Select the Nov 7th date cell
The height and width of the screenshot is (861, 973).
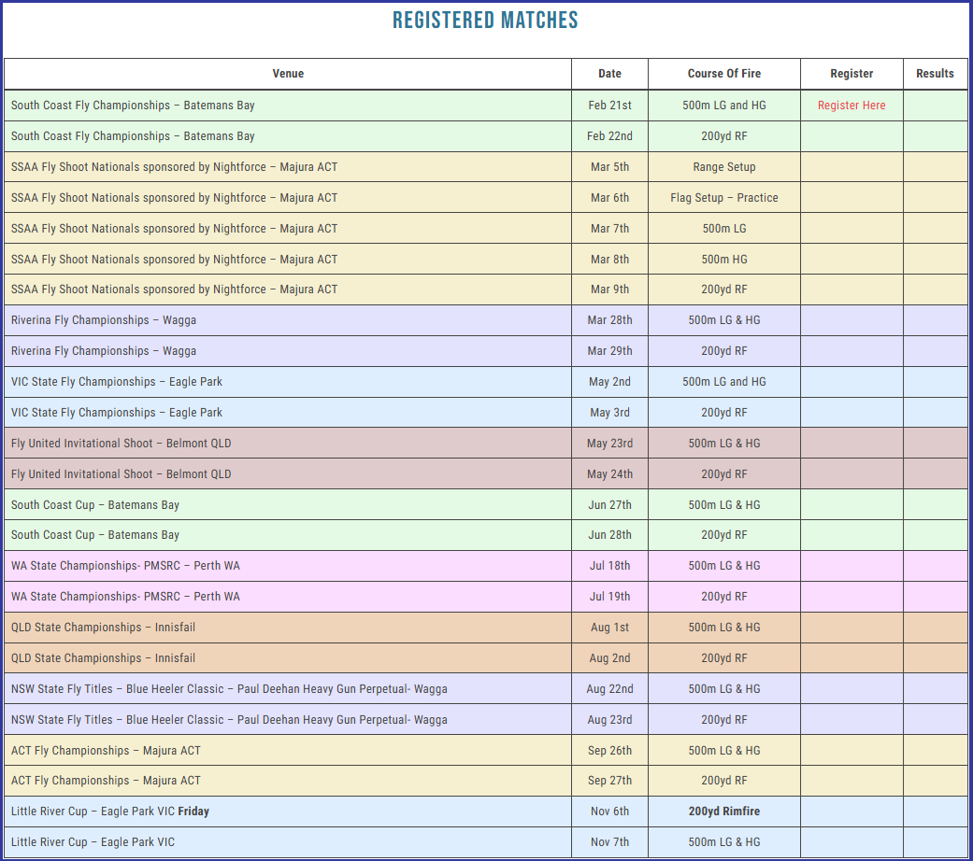point(609,842)
